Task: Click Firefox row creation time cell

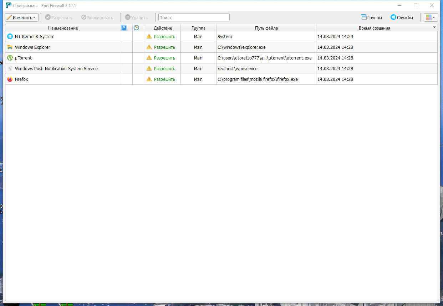Action: [x=377, y=79]
